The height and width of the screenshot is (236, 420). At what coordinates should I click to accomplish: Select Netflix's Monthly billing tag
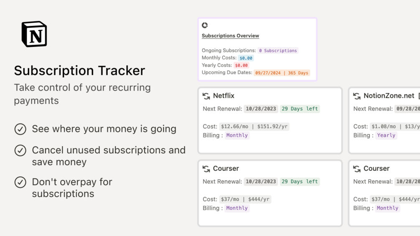click(237, 135)
